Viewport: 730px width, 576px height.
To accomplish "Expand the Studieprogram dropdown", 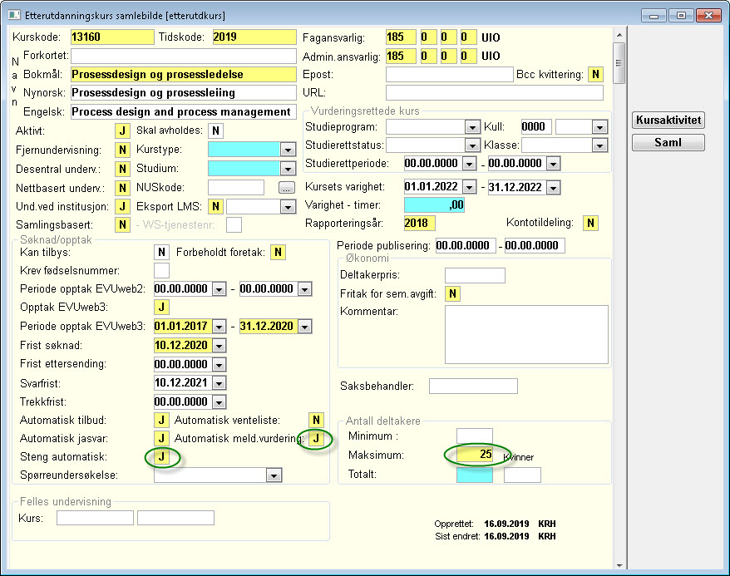I will pyautogui.click(x=472, y=127).
